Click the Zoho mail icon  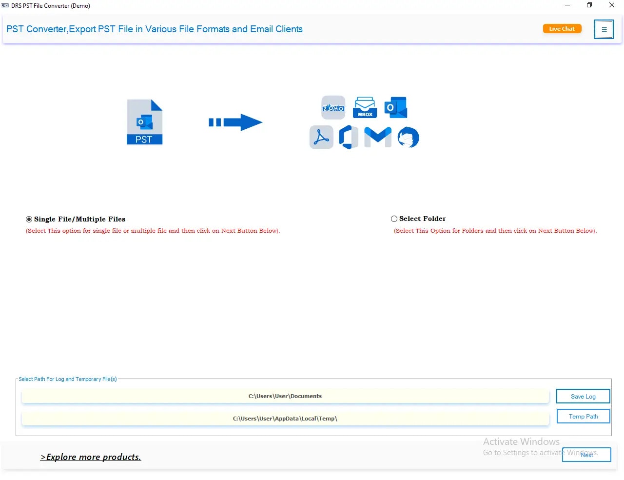[x=333, y=107]
